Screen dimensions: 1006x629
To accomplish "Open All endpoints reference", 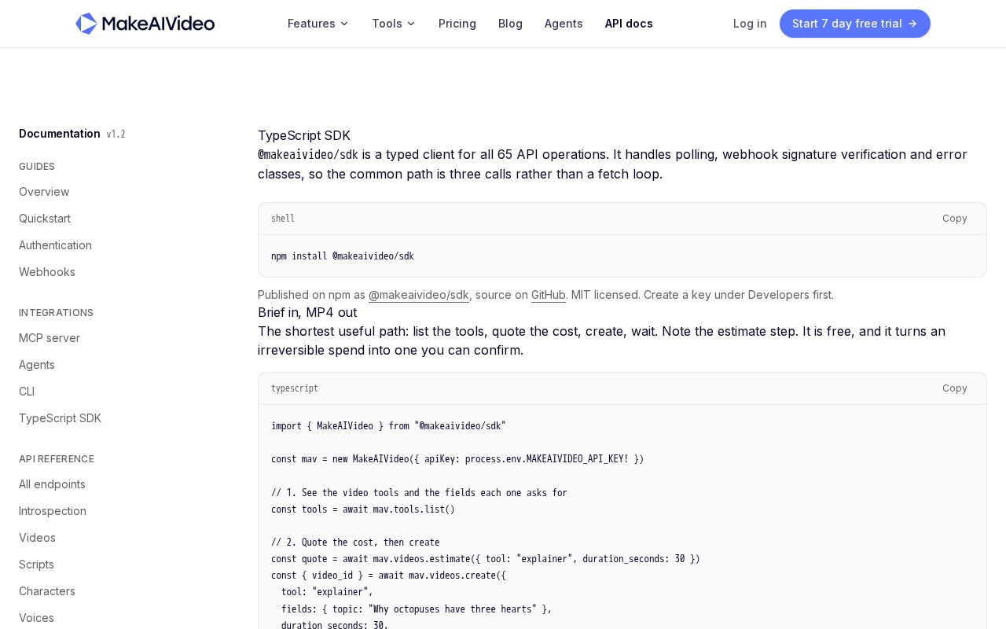I will click(x=52, y=484).
